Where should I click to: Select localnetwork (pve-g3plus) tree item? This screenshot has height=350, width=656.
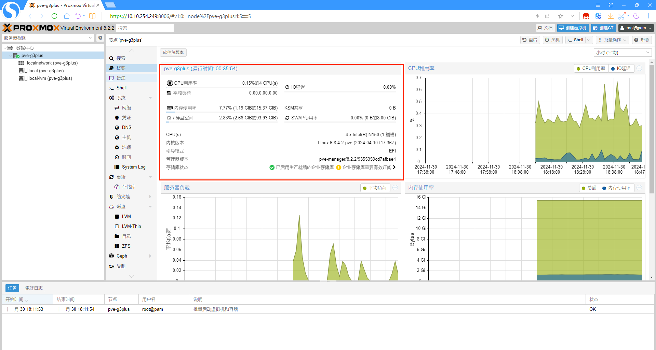[52, 63]
